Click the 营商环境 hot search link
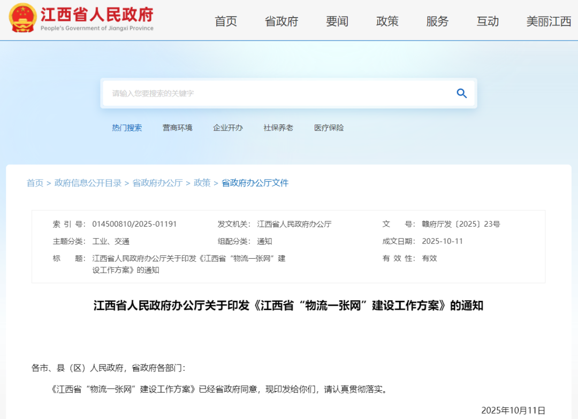Viewport: 578px width, 419px height. tap(177, 128)
